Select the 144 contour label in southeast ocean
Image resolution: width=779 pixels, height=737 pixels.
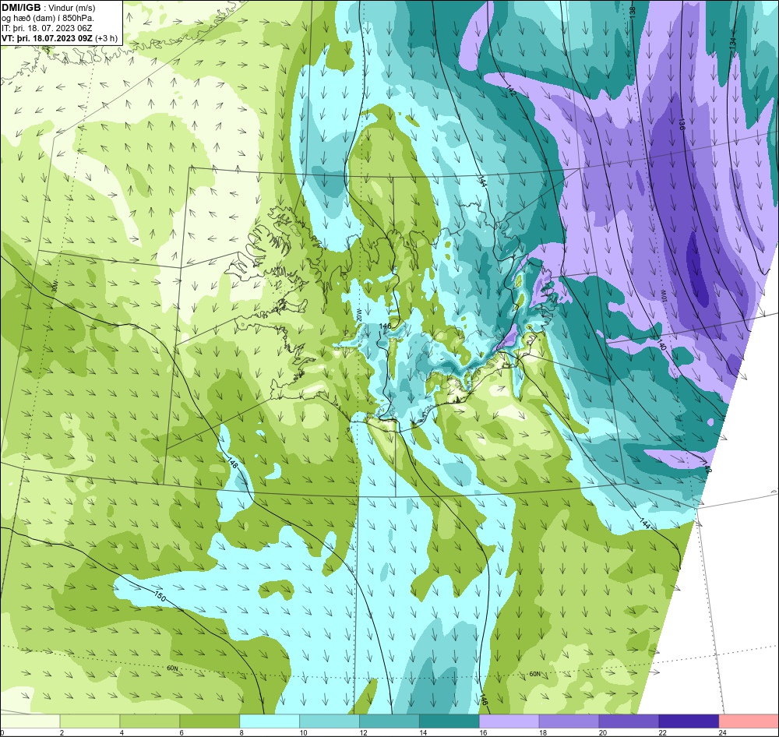[644, 523]
